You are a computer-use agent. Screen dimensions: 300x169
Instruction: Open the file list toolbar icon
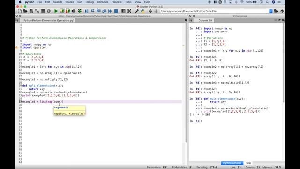(43, 11)
